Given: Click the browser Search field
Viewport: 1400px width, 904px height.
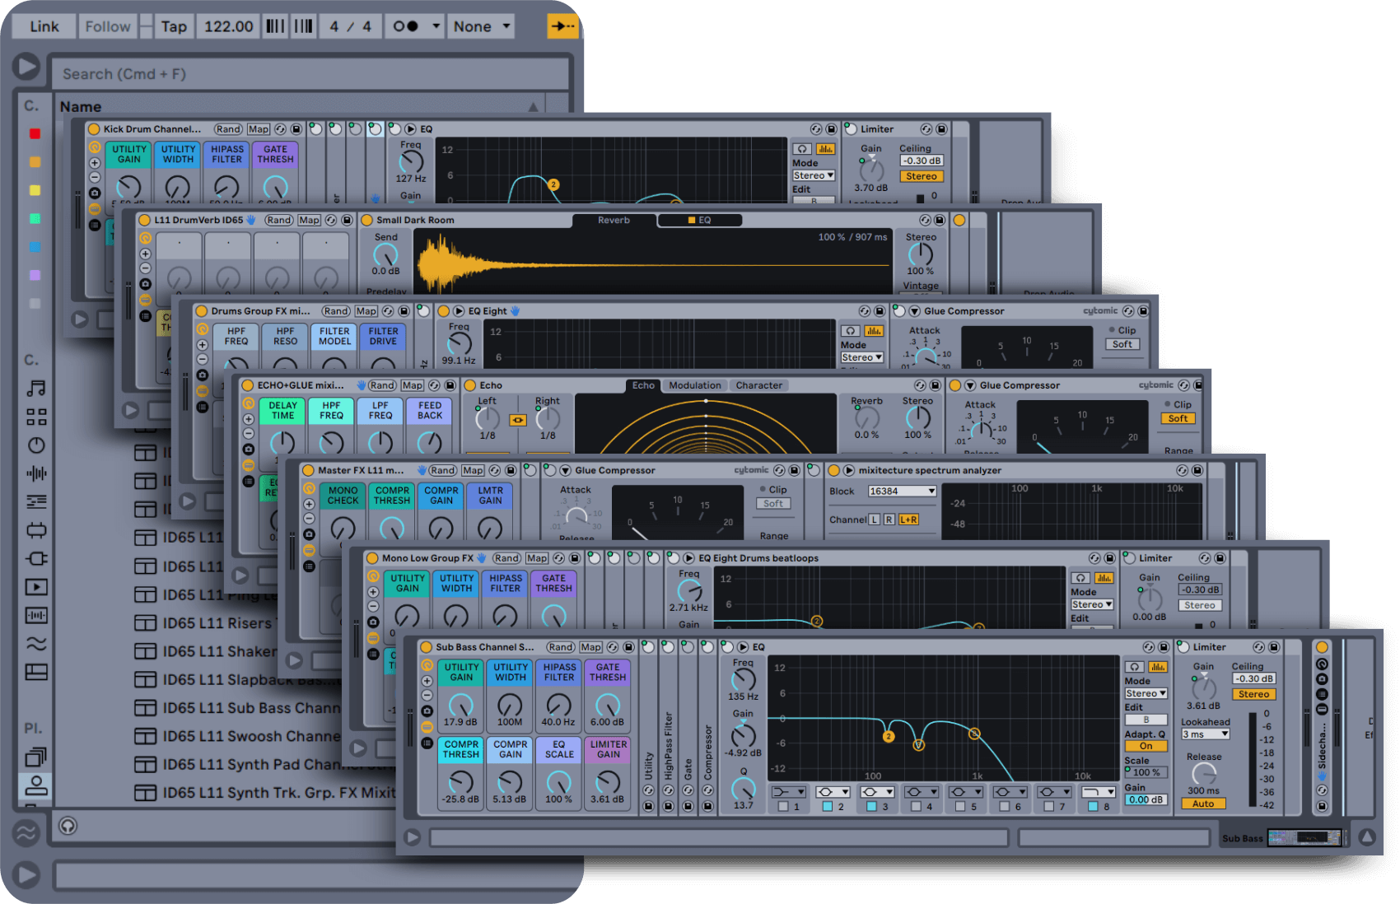Looking at the screenshot, I should point(310,74).
